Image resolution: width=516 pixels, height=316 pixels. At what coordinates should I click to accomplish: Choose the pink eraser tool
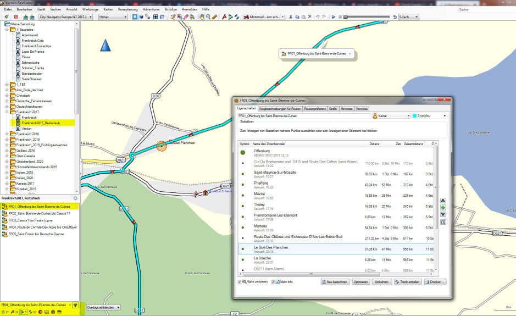click(186, 17)
